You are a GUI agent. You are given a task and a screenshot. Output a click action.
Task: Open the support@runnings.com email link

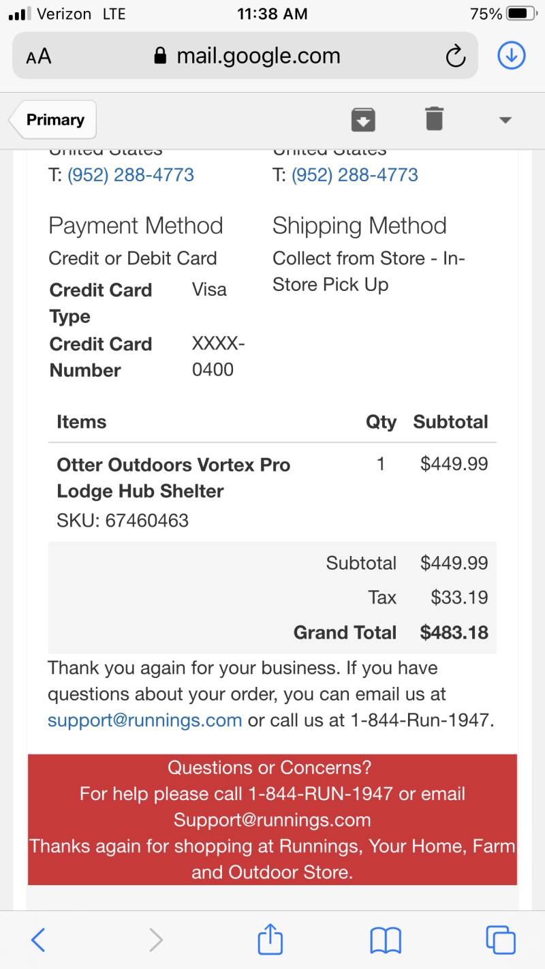[144, 720]
